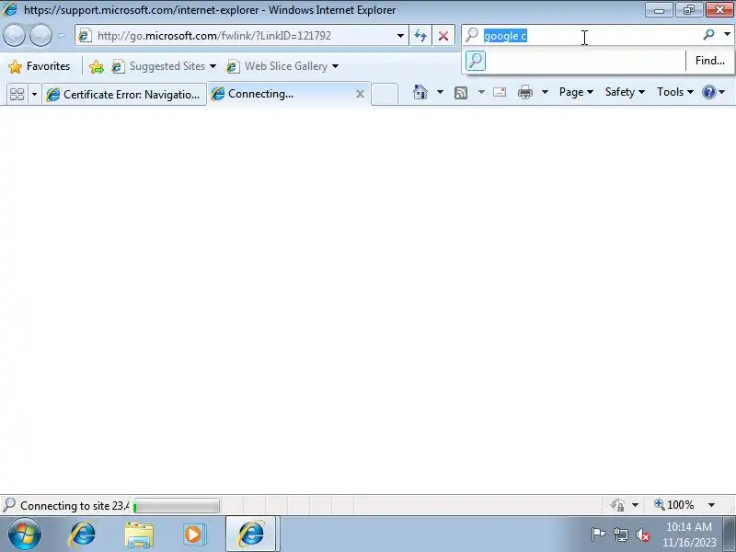Click the Find... button

point(709,61)
